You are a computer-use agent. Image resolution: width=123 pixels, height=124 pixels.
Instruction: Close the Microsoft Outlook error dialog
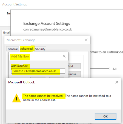pos(117,82)
